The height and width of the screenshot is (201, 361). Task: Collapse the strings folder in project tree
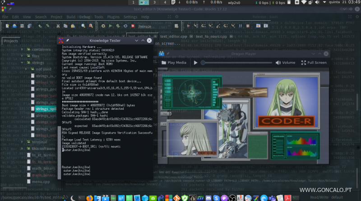coord(22,62)
